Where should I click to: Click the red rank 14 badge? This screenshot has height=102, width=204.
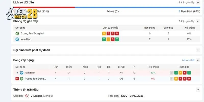[17, 79]
